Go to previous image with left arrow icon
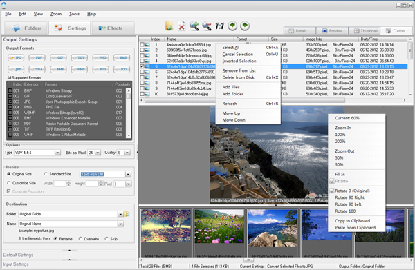 232,26
